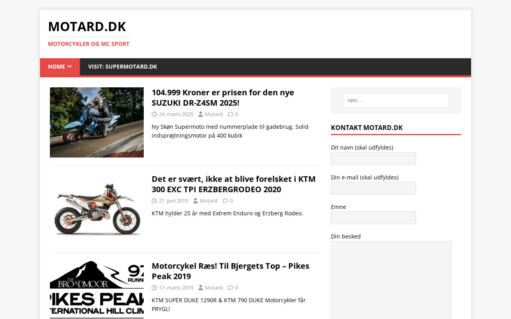Click the 24. marts 2025 date
Screen dimensions: 511x319
click(x=176, y=114)
